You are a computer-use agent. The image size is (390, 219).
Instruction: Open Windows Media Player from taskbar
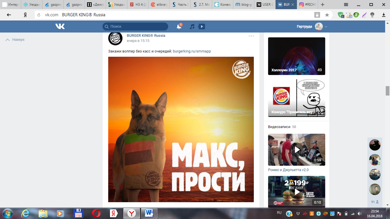(60, 213)
